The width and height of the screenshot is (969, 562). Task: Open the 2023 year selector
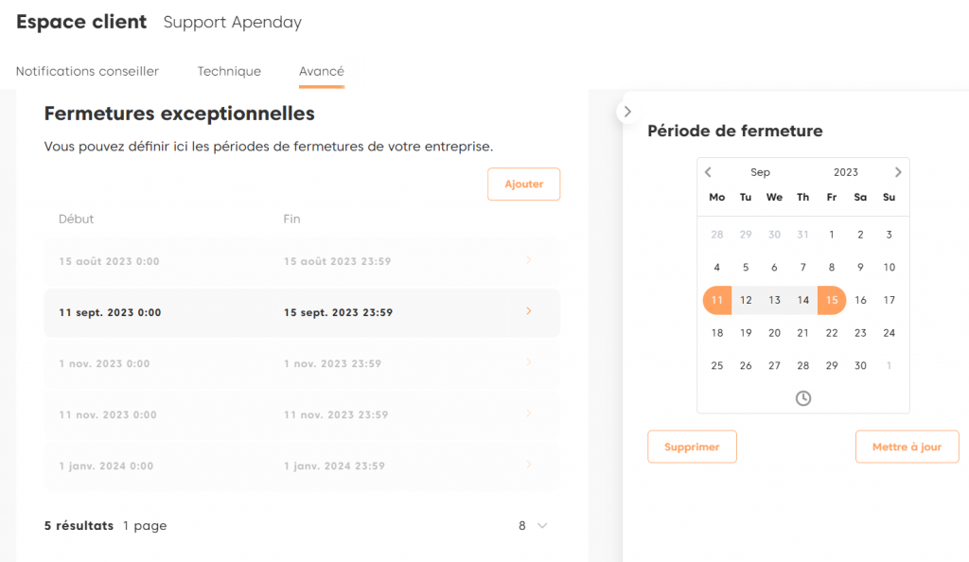pos(845,172)
